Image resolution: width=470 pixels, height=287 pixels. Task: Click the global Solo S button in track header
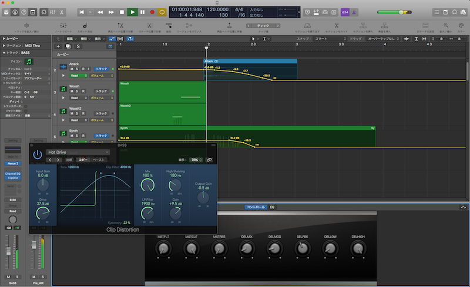78,46
